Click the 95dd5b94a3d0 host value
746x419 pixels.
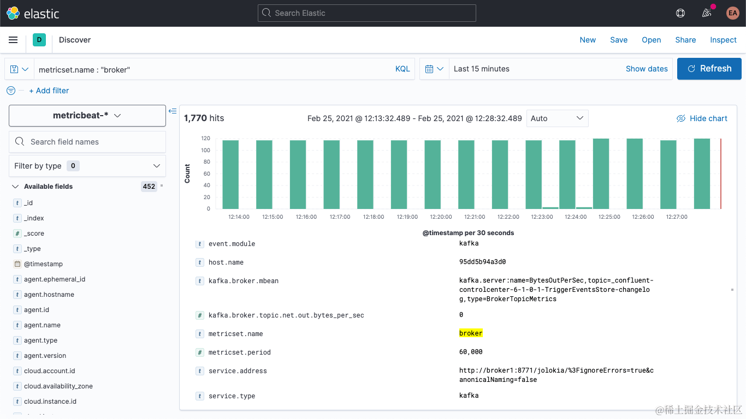coord(482,262)
